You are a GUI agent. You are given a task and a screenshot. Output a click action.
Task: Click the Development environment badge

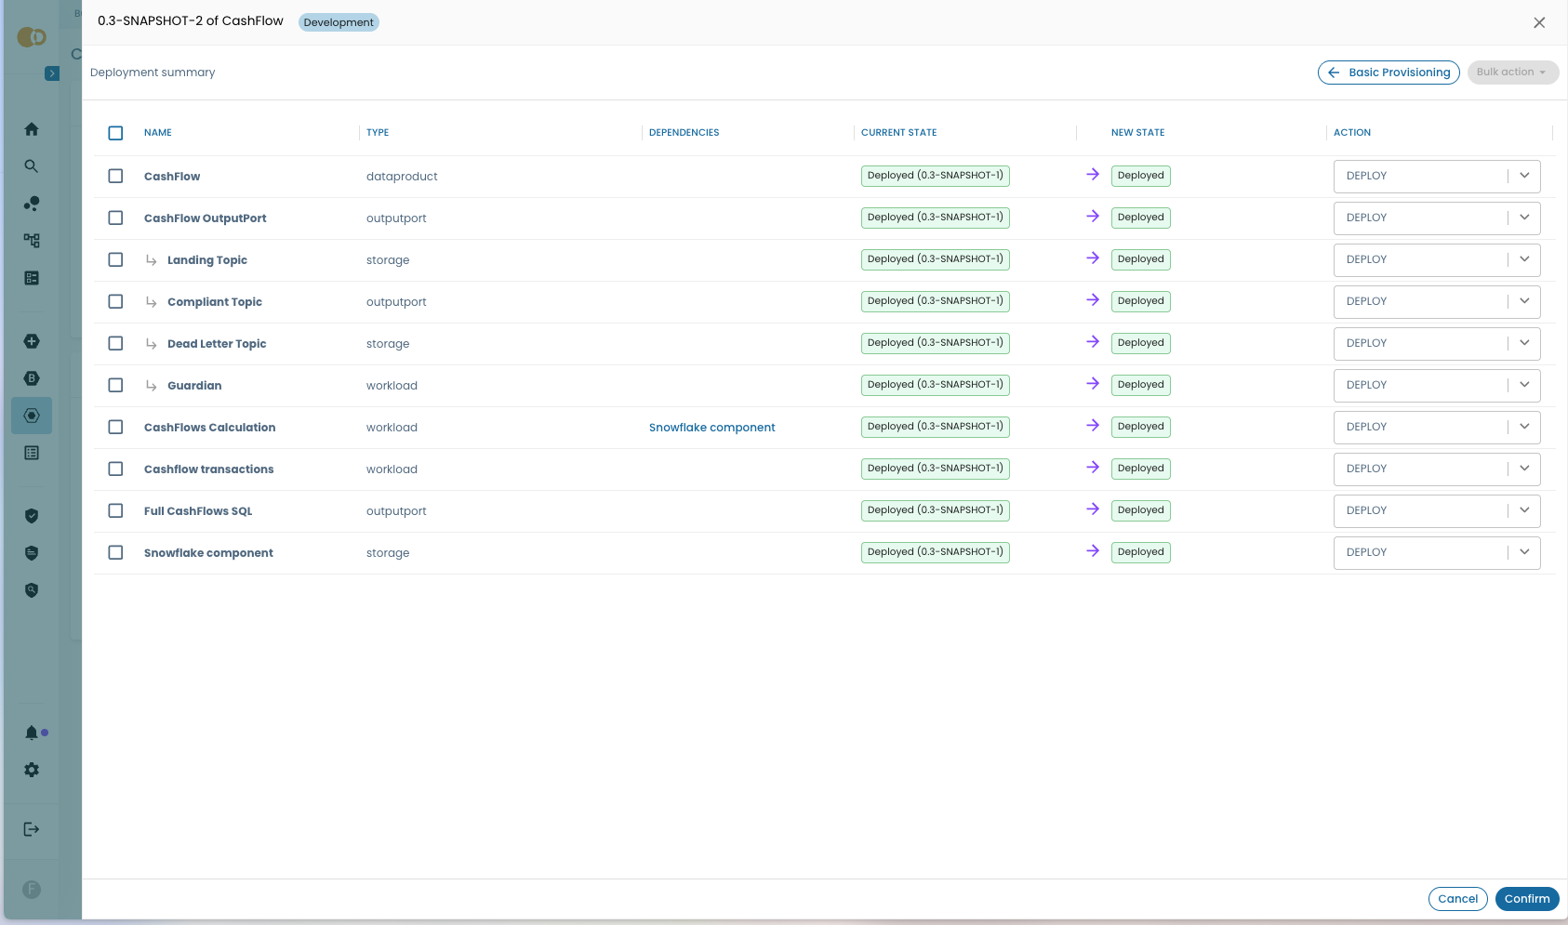click(x=339, y=22)
